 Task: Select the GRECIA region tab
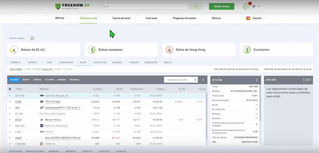(x=168, y=62)
